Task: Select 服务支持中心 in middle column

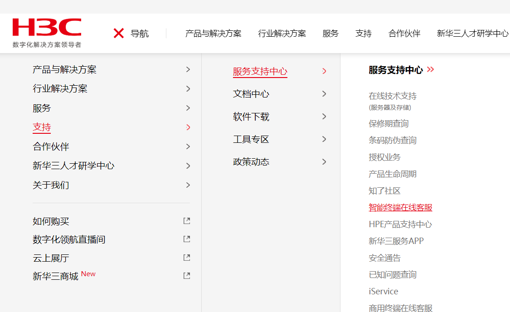Action: [x=260, y=71]
